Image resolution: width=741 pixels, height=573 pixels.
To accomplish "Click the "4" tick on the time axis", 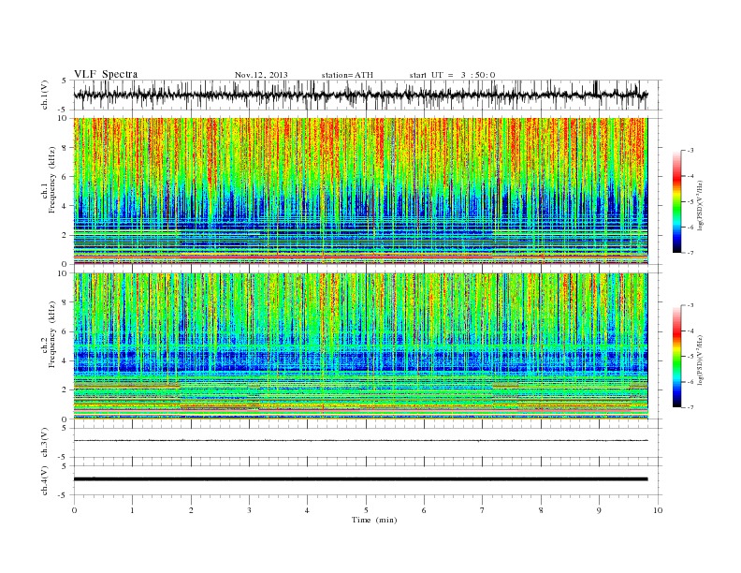I will point(307,510).
